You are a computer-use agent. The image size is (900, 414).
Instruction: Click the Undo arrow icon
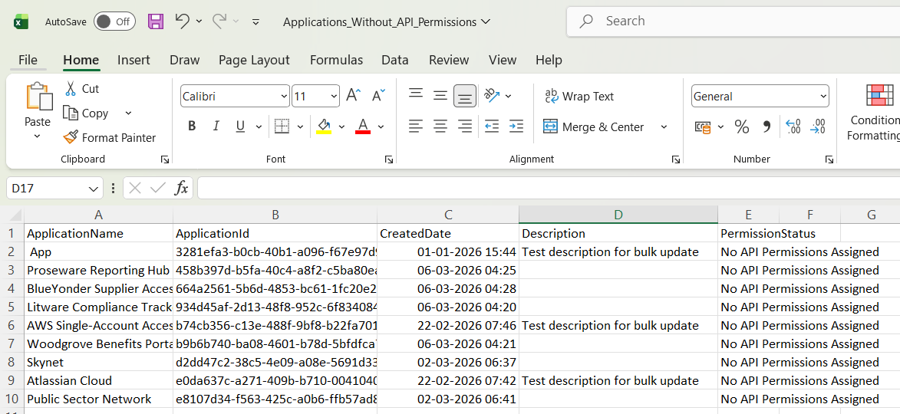[182, 21]
